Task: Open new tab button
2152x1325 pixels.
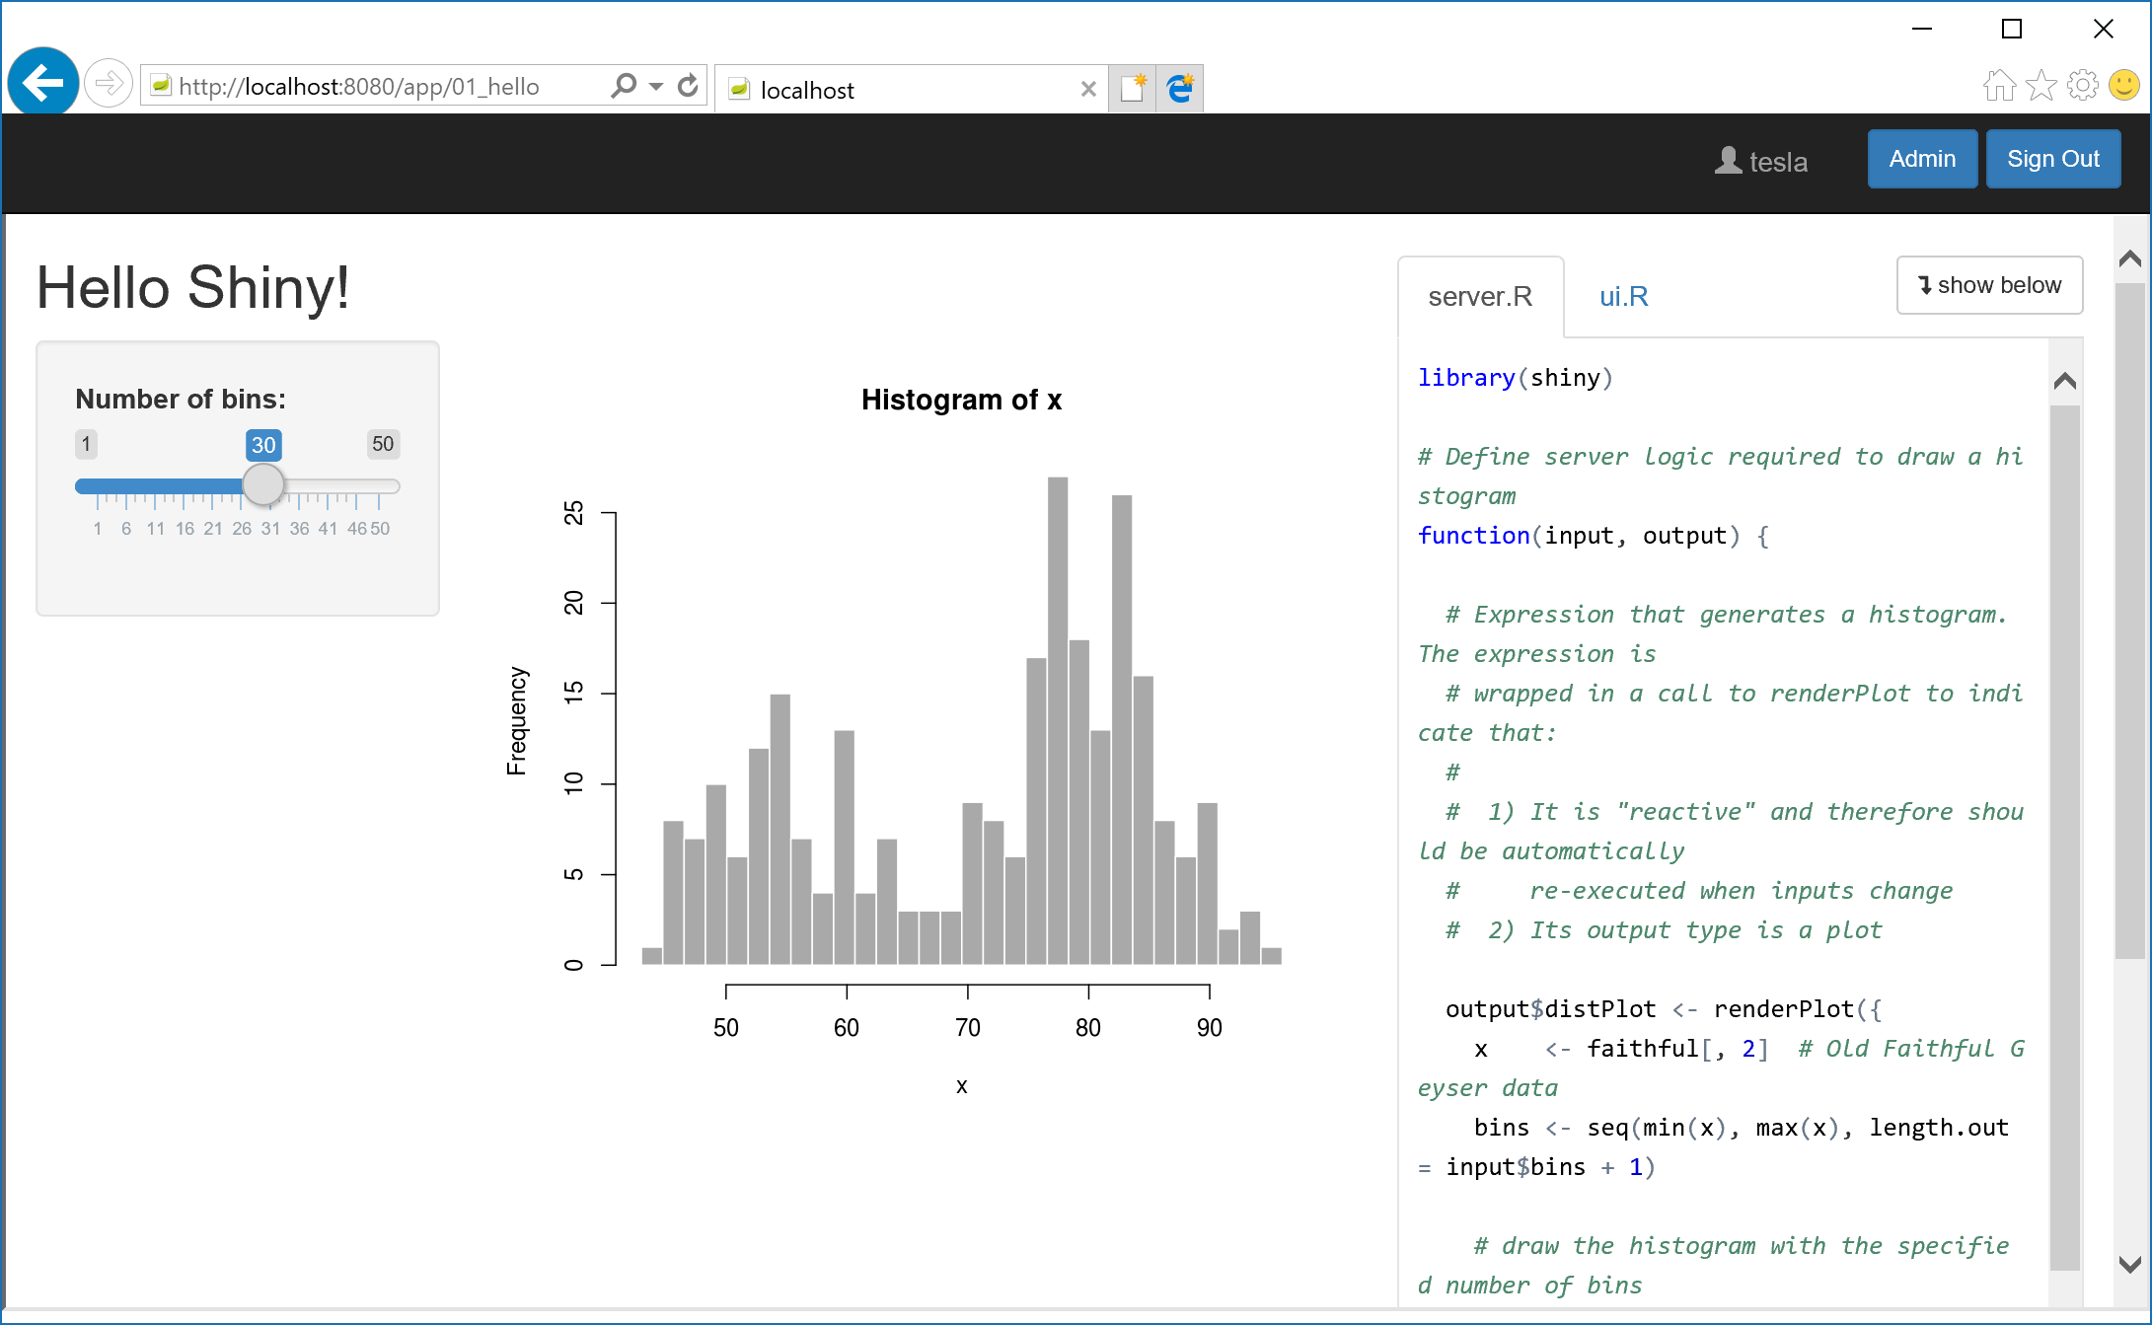Action: 1132,89
